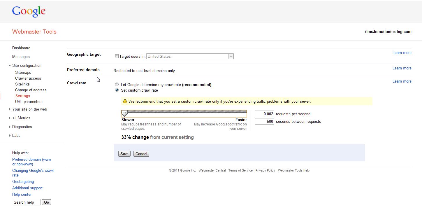Click tims.inmotiontesting.com site name

click(x=388, y=32)
